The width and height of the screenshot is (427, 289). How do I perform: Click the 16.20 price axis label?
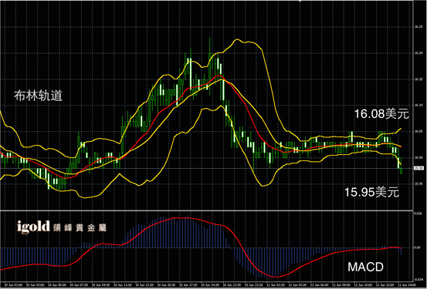coord(419,53)
